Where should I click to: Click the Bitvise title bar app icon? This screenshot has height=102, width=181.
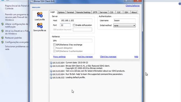click(31, 1)
